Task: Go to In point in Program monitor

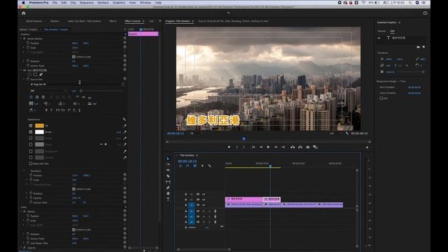Action: [253, 147]
